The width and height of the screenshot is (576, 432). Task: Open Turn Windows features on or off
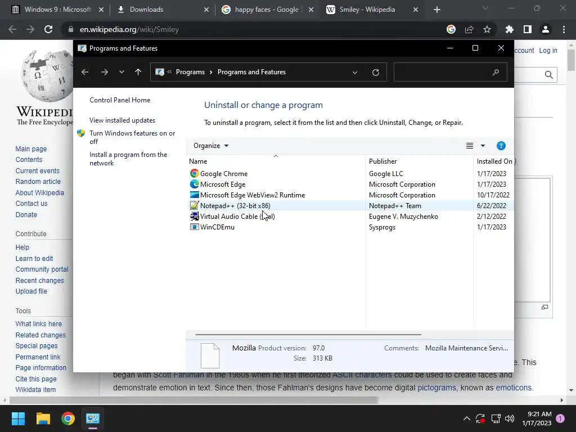point(132,137)
